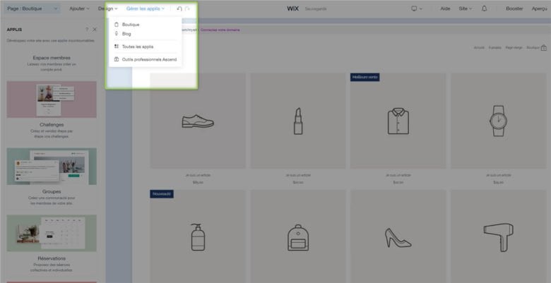
Task: Click the Sauvegarde save link
Action: coord(316,8)
